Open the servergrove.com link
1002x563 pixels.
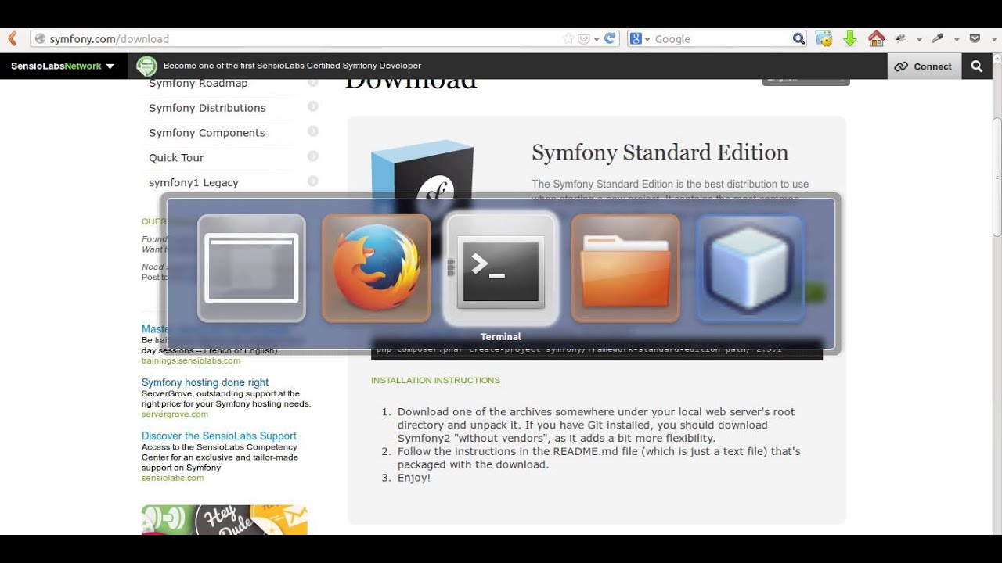point(175,414)
